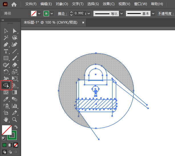Open fill color dropdown in control bar
175x156 pixels.
[39, 14]
